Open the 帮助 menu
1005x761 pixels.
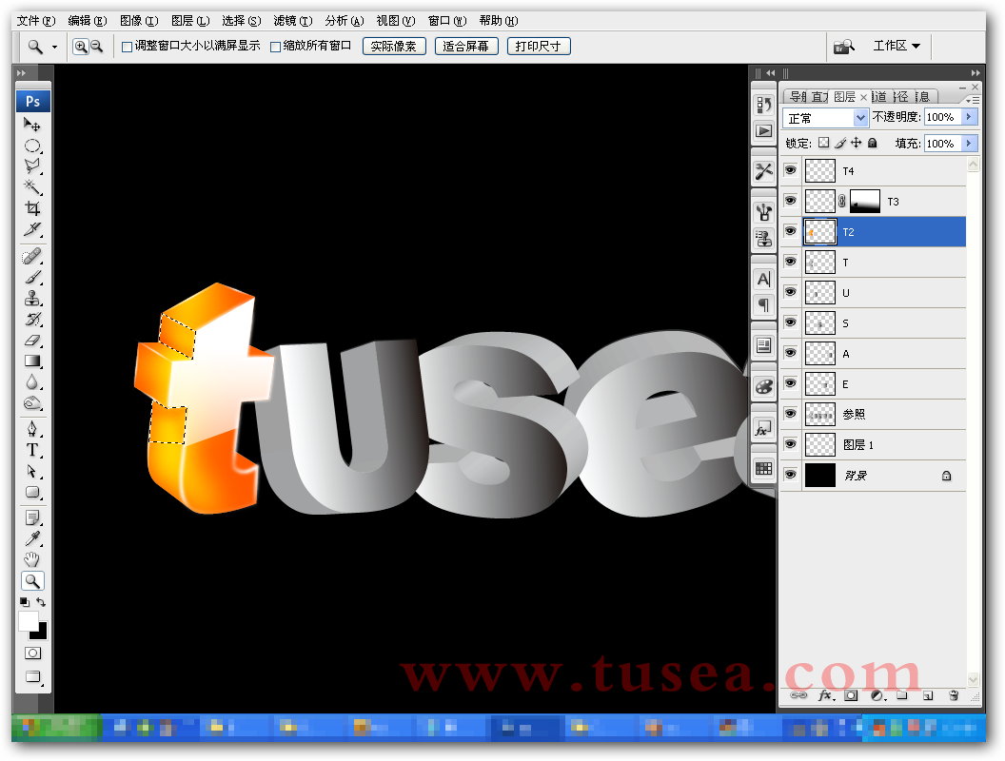498,21
